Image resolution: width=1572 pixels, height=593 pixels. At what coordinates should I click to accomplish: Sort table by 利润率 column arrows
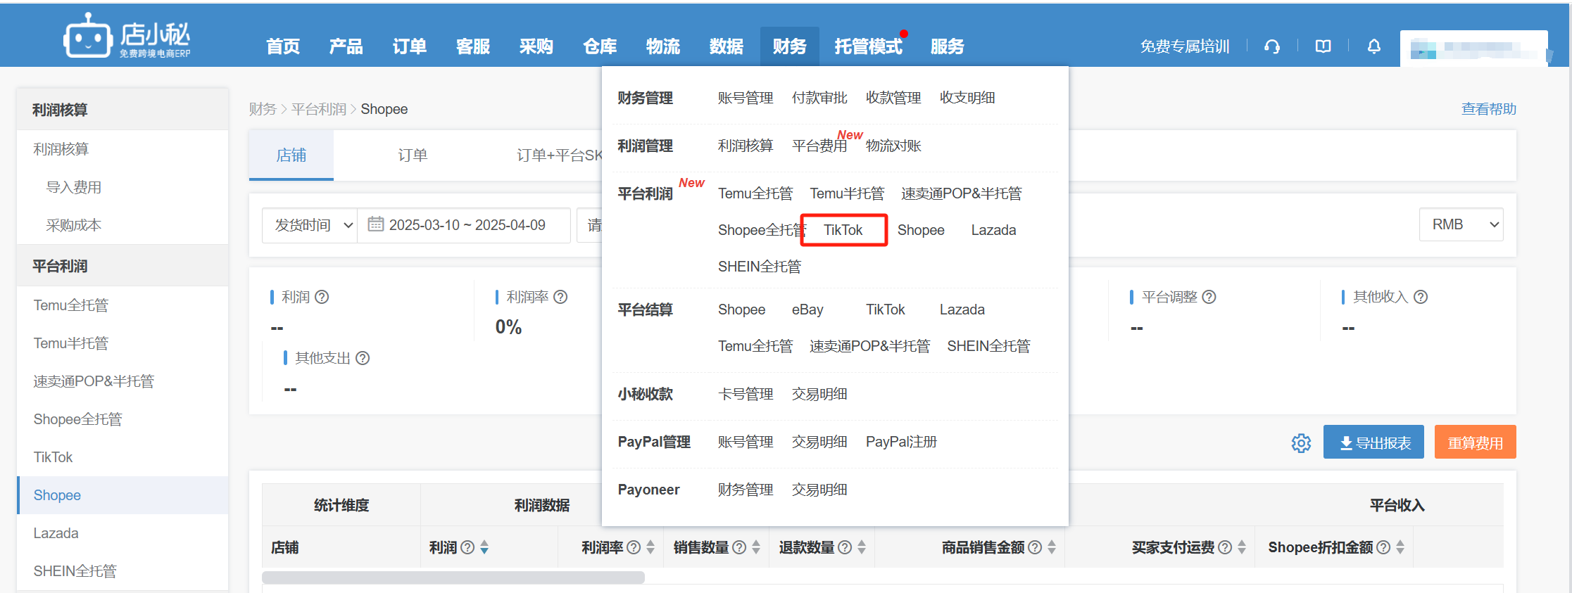(x=650, y=547)
